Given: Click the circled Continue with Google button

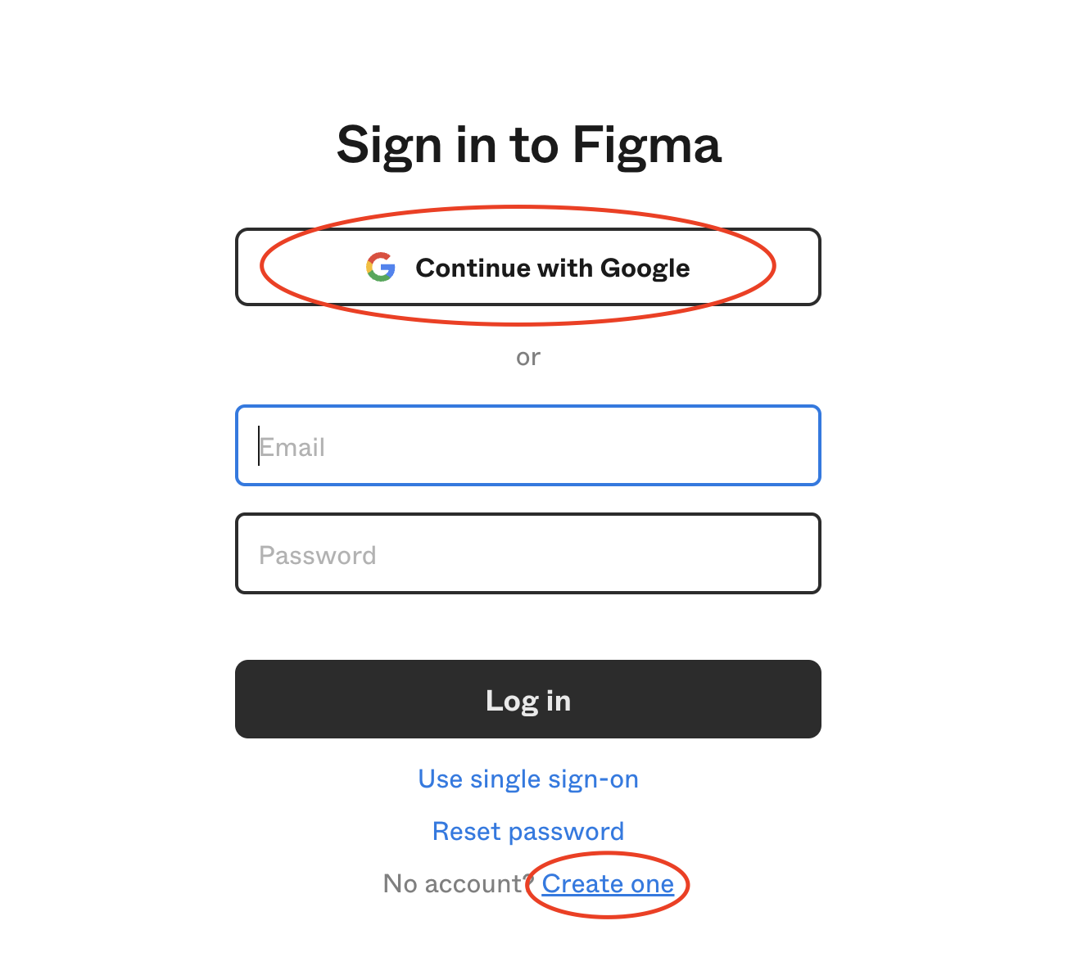Looking at the screenshot, I should click(528, 267).
